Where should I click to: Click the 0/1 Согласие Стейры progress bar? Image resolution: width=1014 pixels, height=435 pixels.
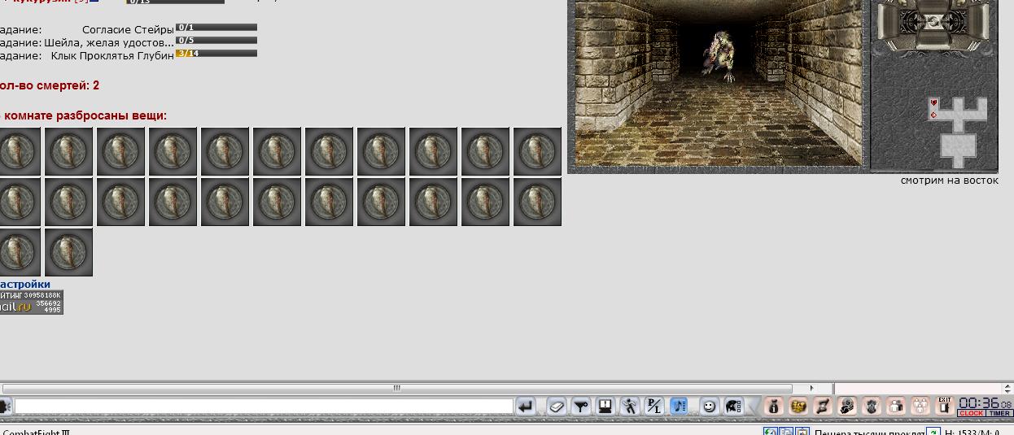click(x=216, y=28)
